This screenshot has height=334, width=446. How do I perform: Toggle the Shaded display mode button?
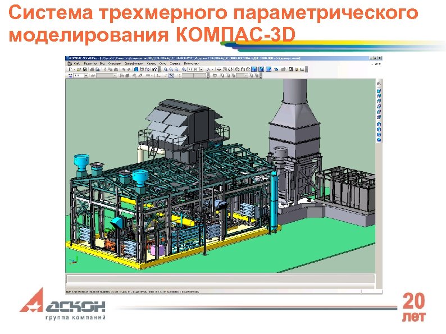click(254, 70)
